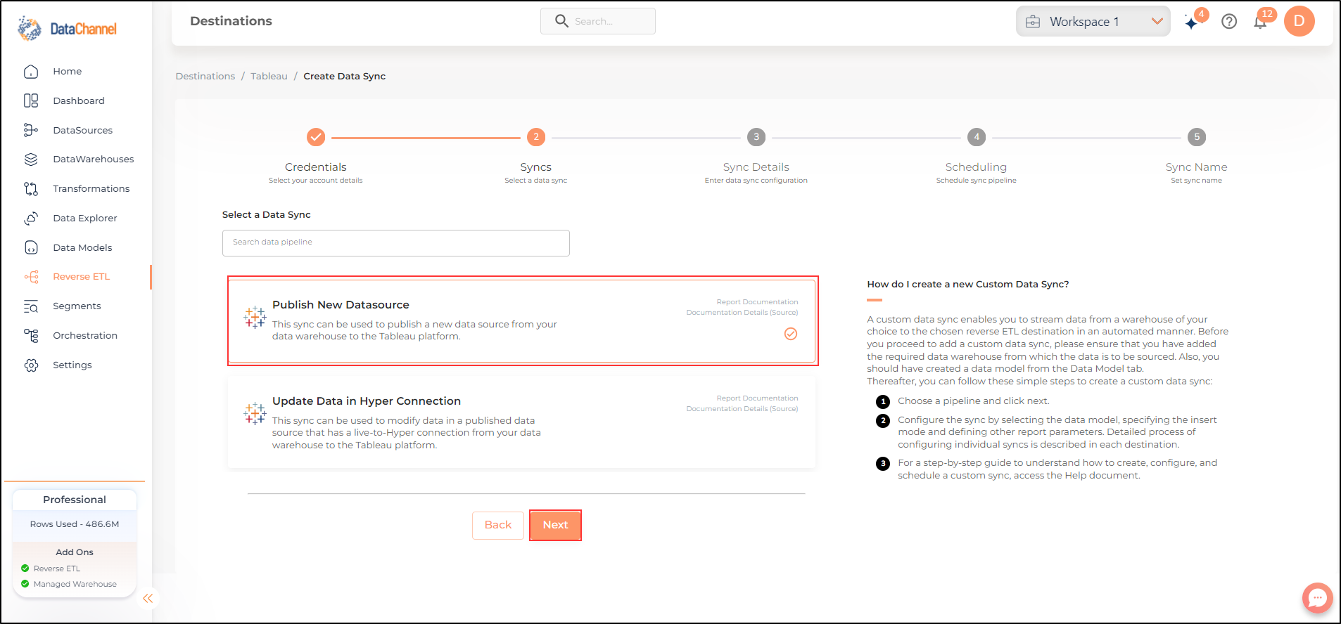Open the Reverse ETL icon
The image size is (1341, 624).
[x=31, y=277]
